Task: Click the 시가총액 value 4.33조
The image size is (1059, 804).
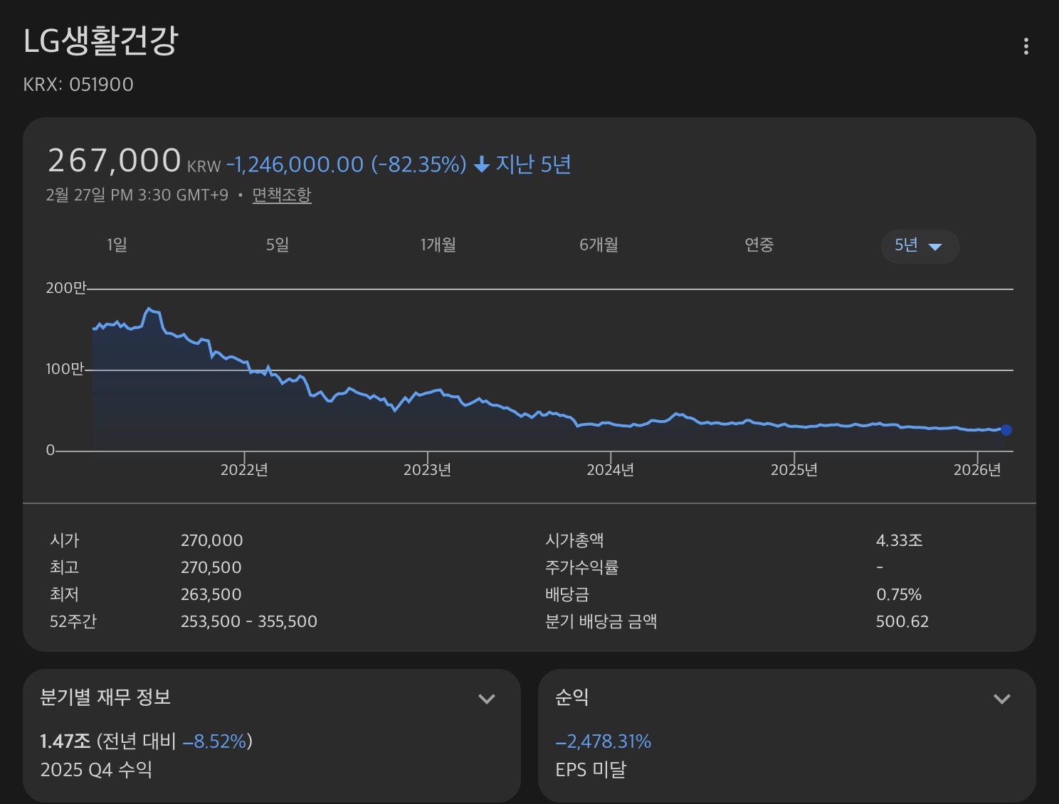Action: [x=899, y=540]
